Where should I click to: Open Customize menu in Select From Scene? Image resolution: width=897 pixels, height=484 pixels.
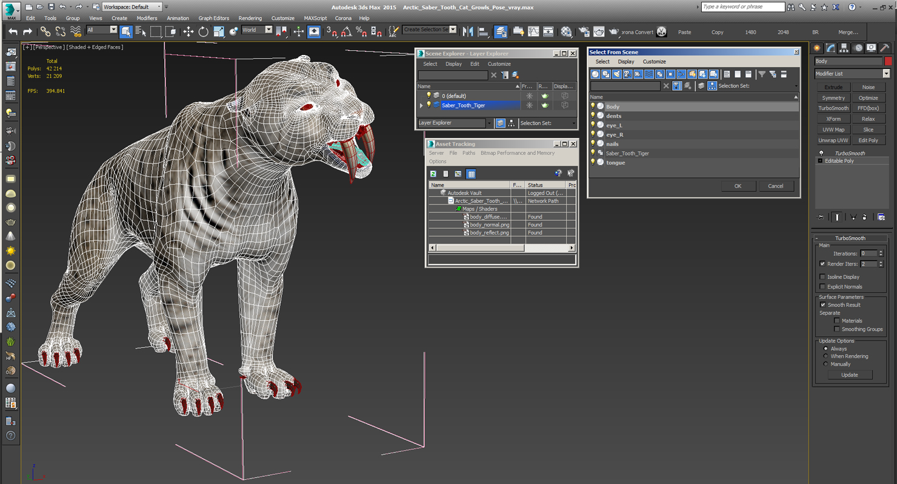[654, 62]
